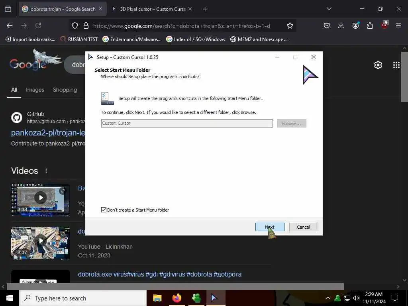
Task: Click the page horizontal scrollbar
Action: 175,286
